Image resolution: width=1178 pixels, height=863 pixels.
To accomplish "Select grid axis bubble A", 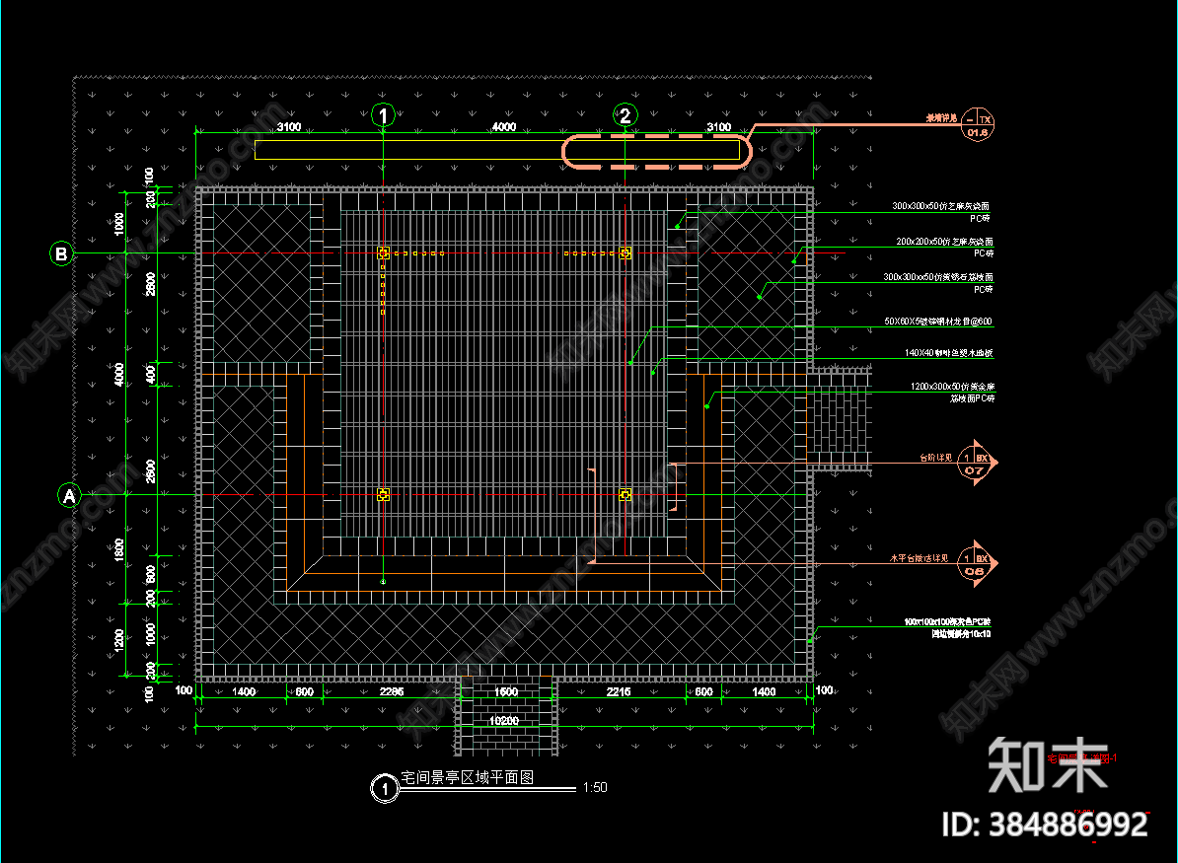I will click(69, 496).
